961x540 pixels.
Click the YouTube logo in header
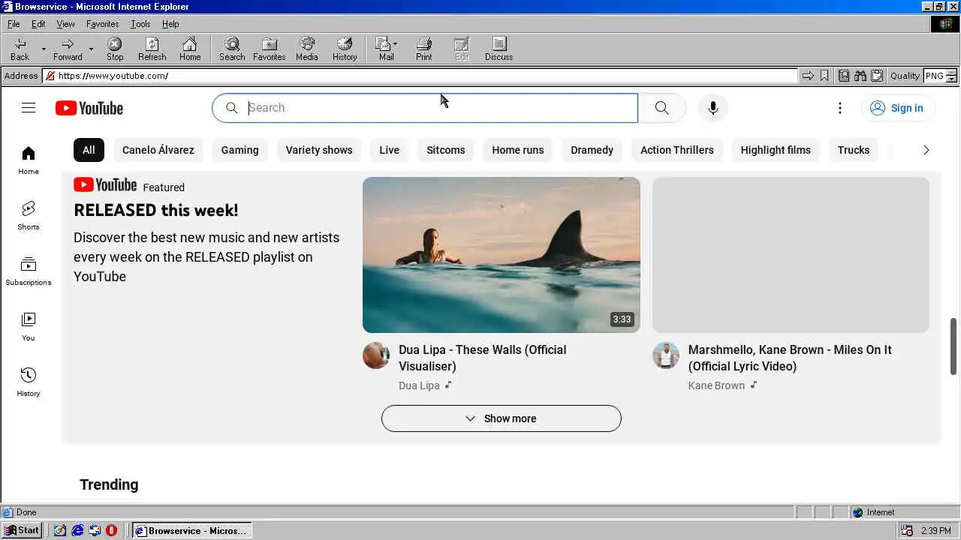tap(89, 108)
